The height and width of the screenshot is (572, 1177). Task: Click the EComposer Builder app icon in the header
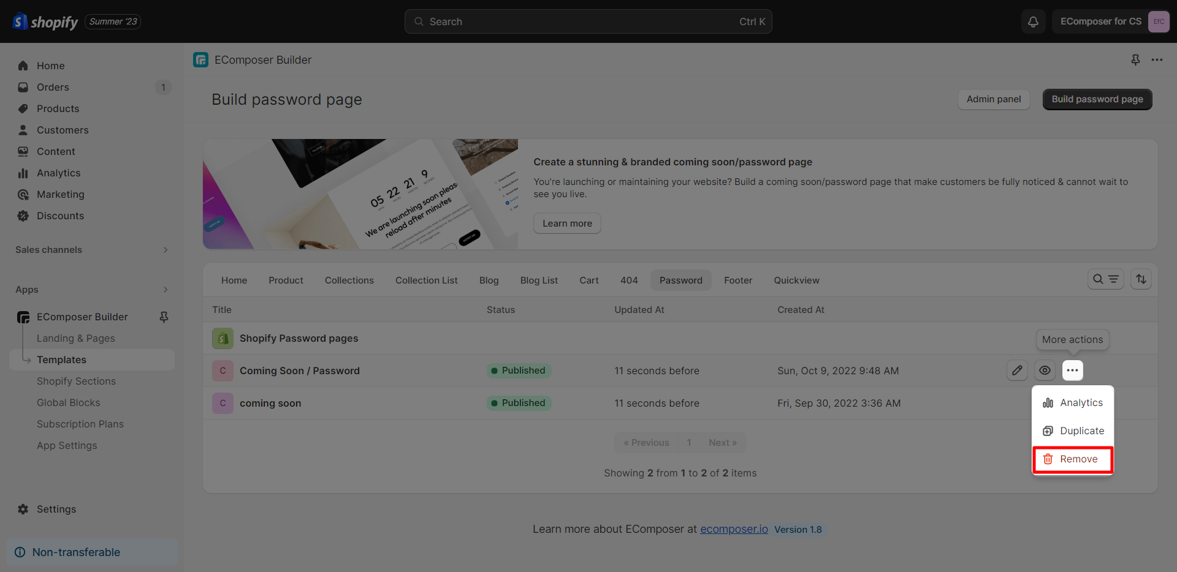coord(200,60)
